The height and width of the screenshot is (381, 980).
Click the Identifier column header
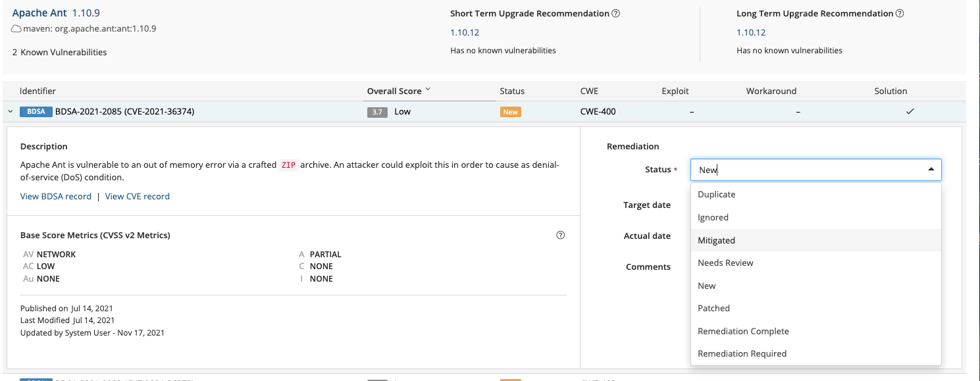click(x=38, y=91)
